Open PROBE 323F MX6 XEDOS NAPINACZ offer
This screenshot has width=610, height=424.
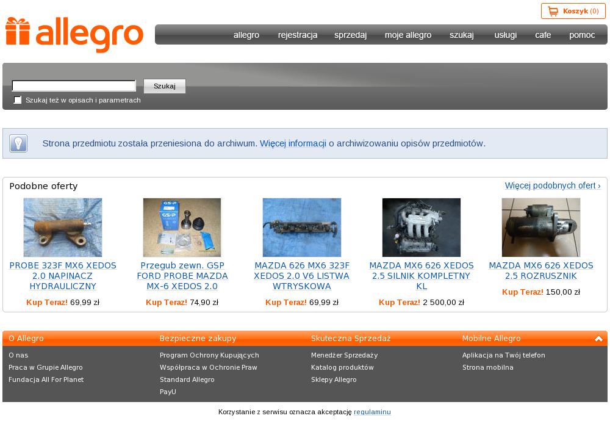[x=63, y=276]
